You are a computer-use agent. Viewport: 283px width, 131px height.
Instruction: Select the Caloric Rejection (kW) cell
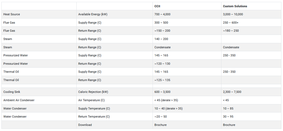point(93,92)
